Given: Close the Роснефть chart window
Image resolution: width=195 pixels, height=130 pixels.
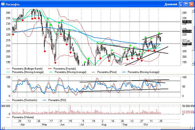Looking at the screenshot, I should [x=191, y=4].
